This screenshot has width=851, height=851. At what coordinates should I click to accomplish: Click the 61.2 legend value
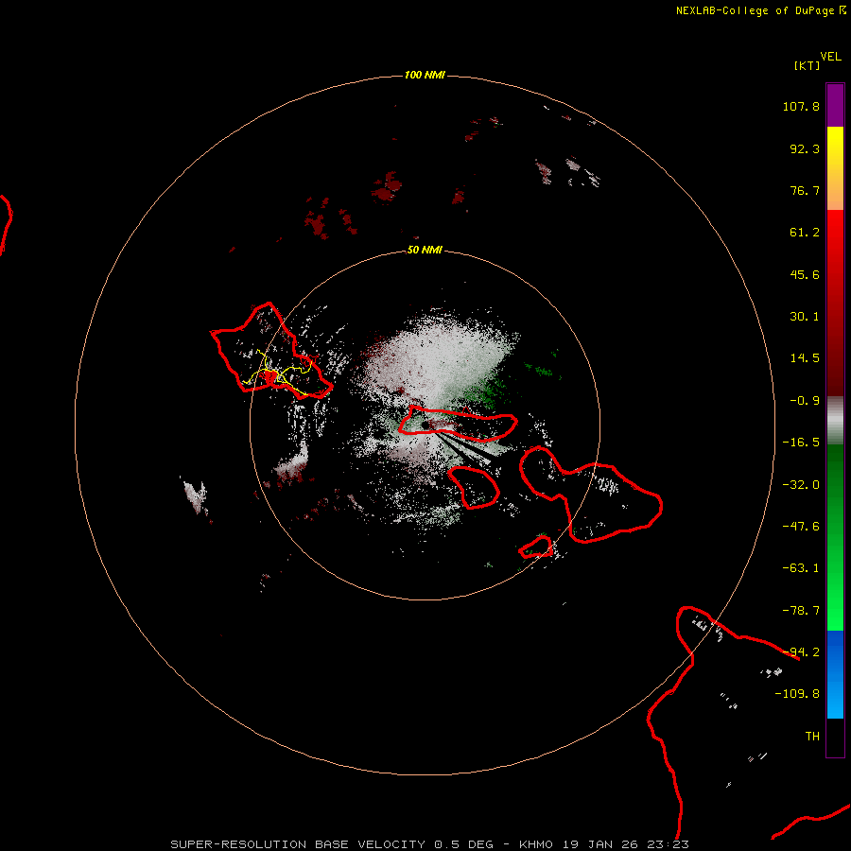tap(805, 233)
